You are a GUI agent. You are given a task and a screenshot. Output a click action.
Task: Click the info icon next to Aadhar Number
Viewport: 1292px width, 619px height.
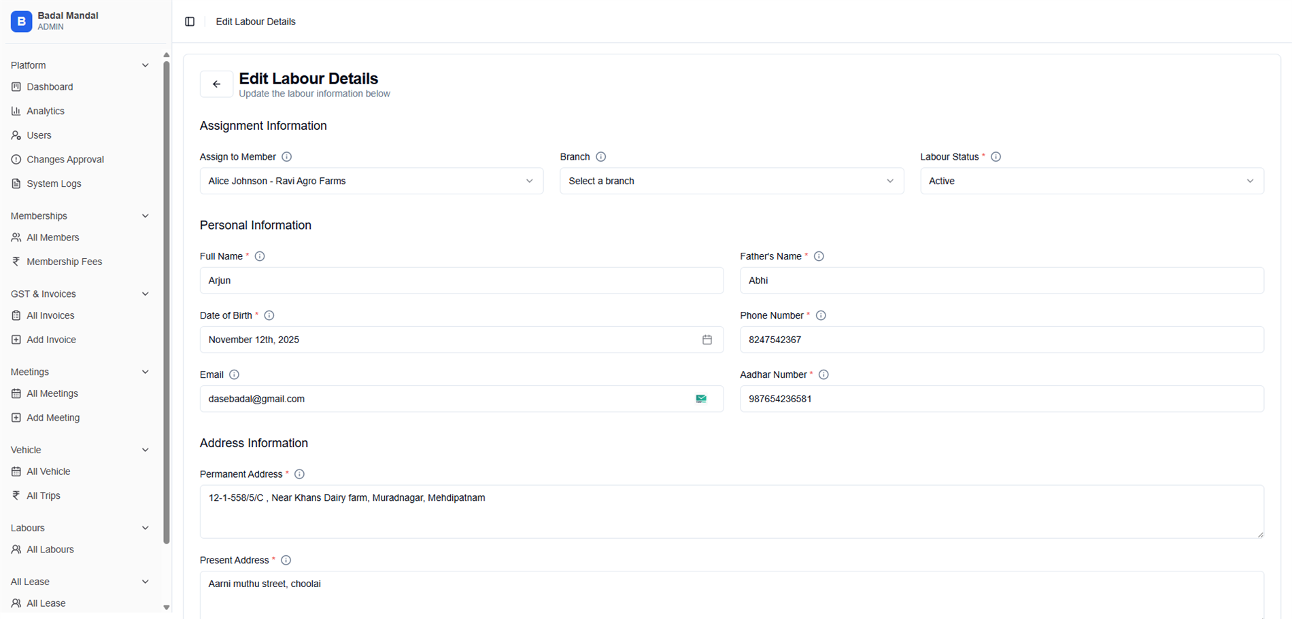[824, 374]
